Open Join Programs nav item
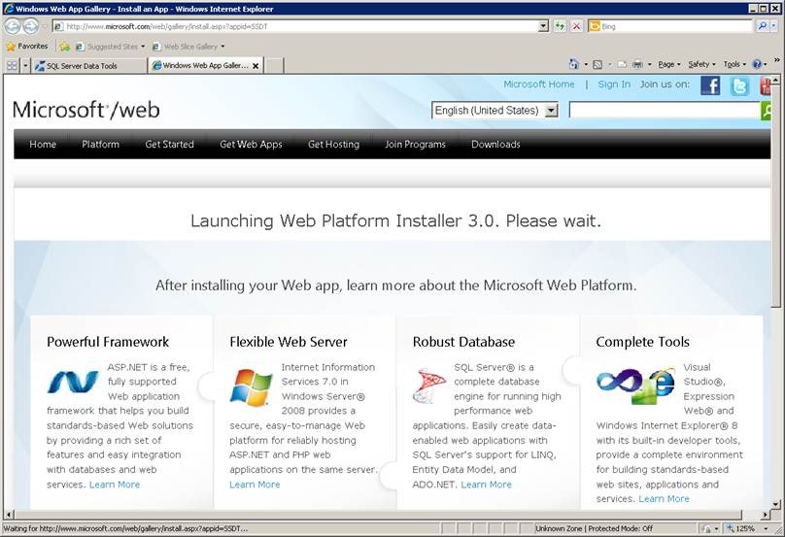The image size is (785, 537). tap(415, 144)
